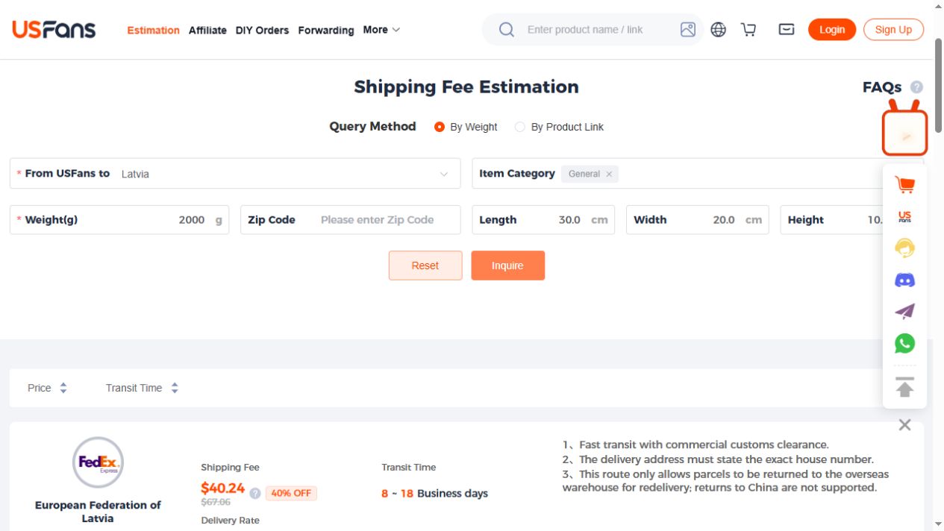Open the Estimation nav tab
Screen dimensions: 944x531
click(x=153, y=31)
